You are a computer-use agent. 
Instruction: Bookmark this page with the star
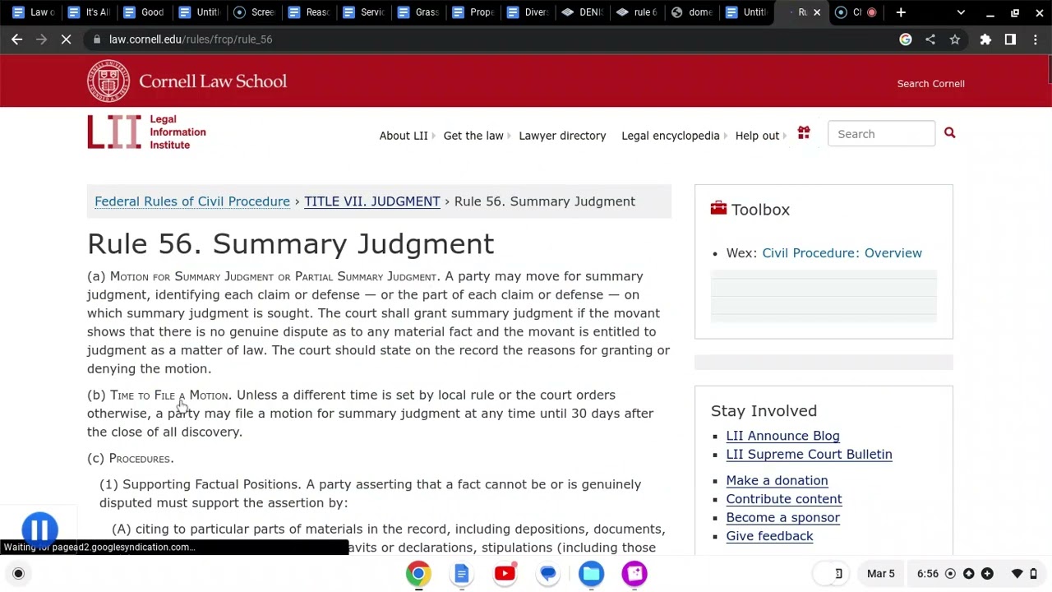tap(955, 39)
